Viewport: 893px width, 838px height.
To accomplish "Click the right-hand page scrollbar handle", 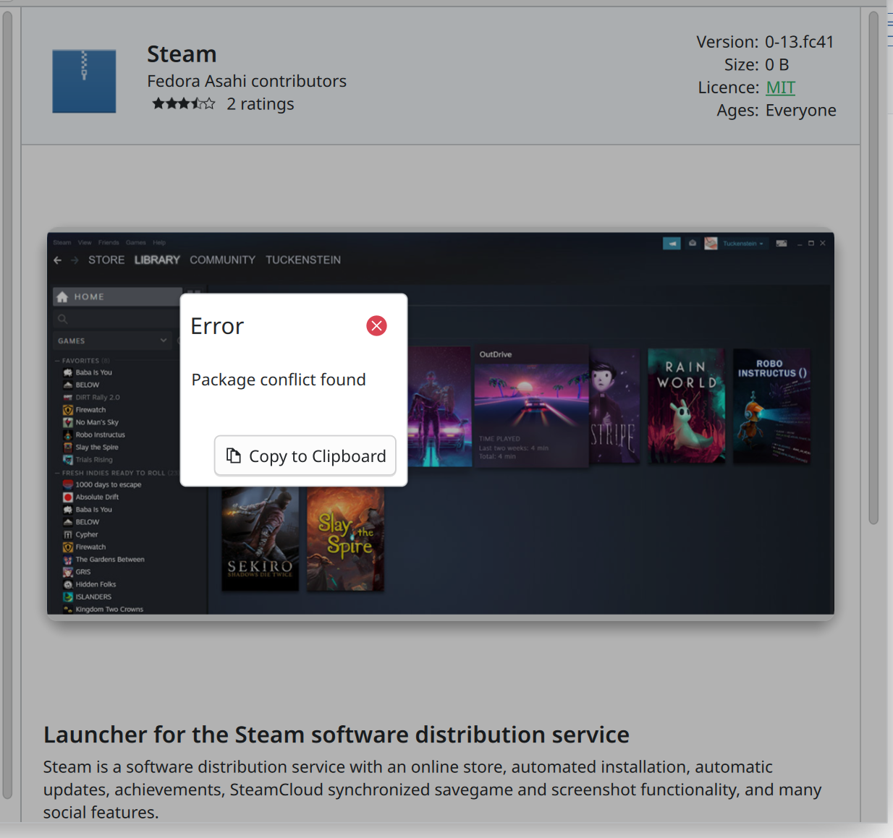I will [x=873, y=268].
